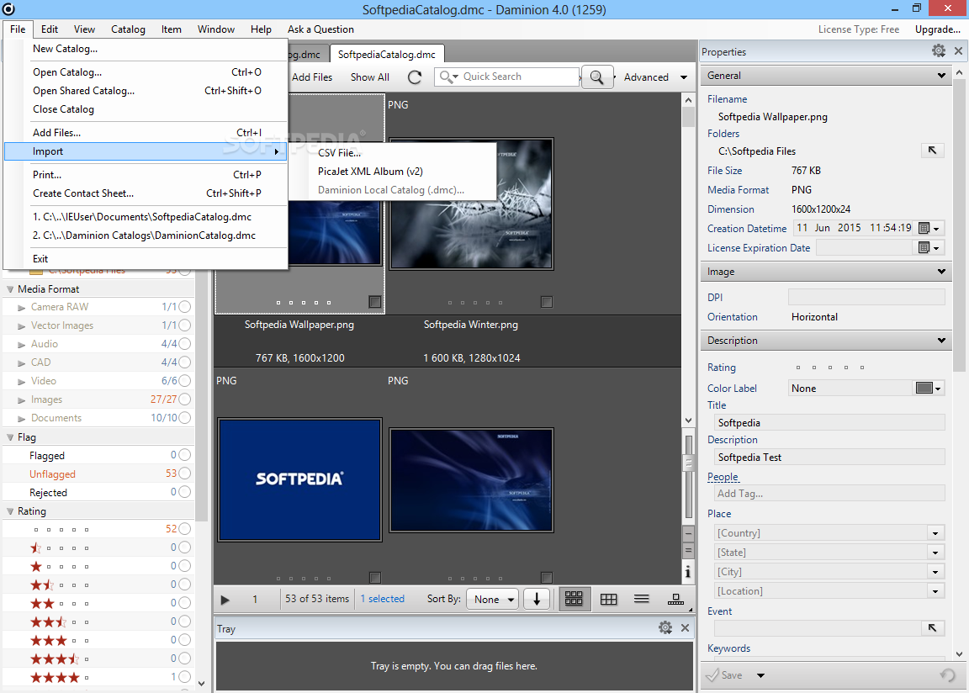The image size is (969, 693).
Task: Toggle Unflagged filter circle
Action: click(185, 473)
